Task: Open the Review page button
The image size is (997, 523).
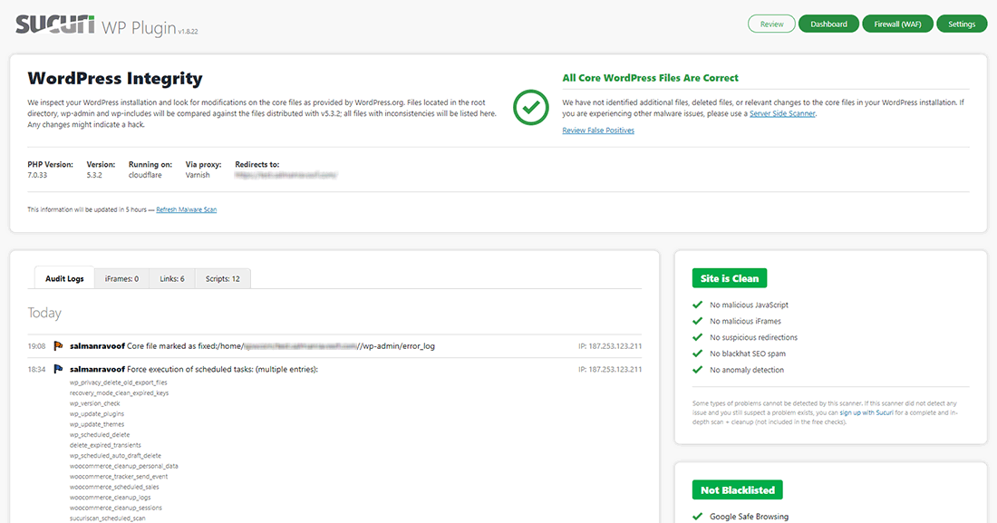Action: [x=771, y=24]
